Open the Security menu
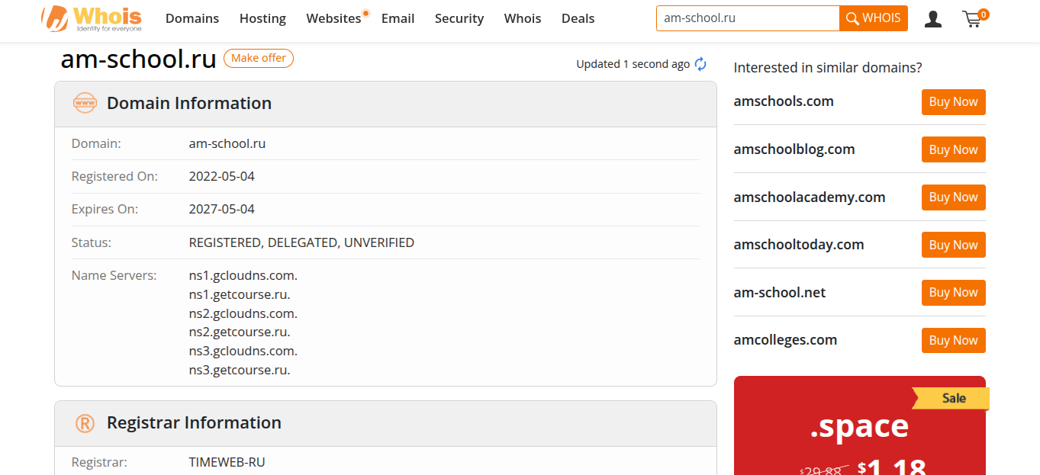 point(459,18)
